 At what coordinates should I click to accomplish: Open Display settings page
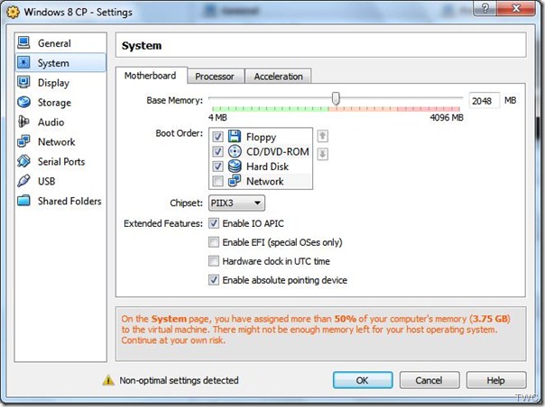(x=60, y=83)
